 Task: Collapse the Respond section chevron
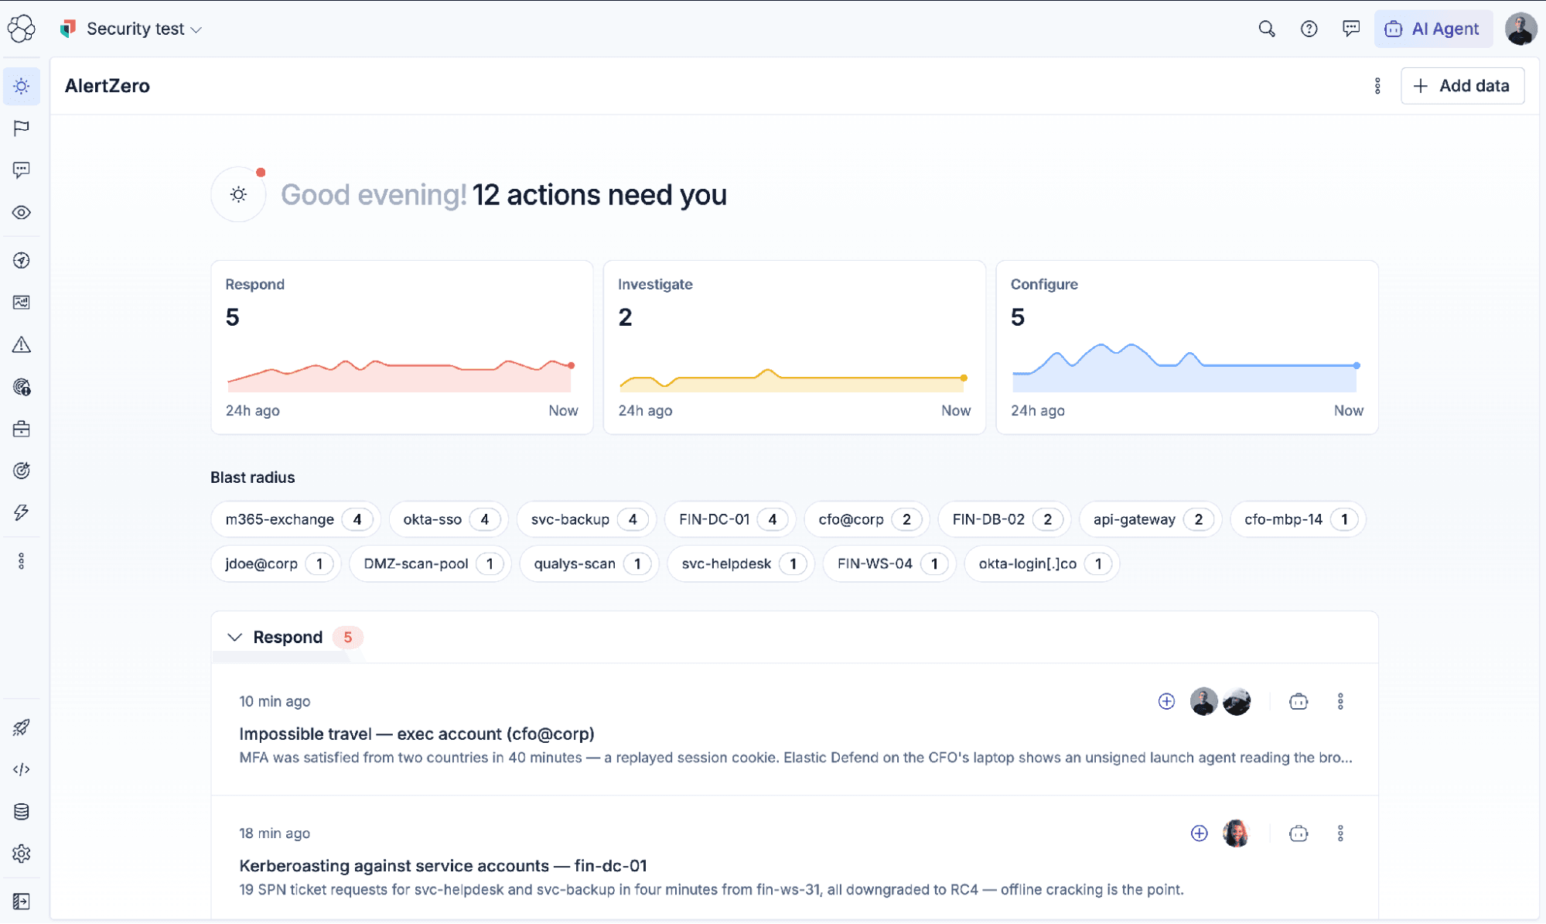(x=234, y=637)
